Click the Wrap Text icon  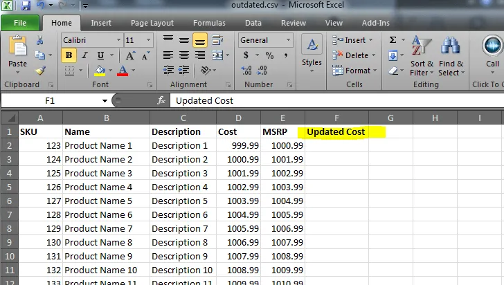coord(218,40)
